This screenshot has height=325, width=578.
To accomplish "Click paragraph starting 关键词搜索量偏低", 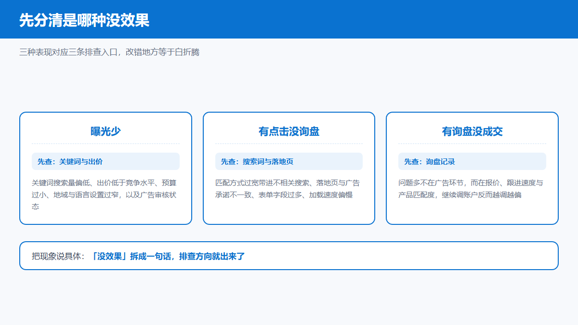I will [105, 195].
